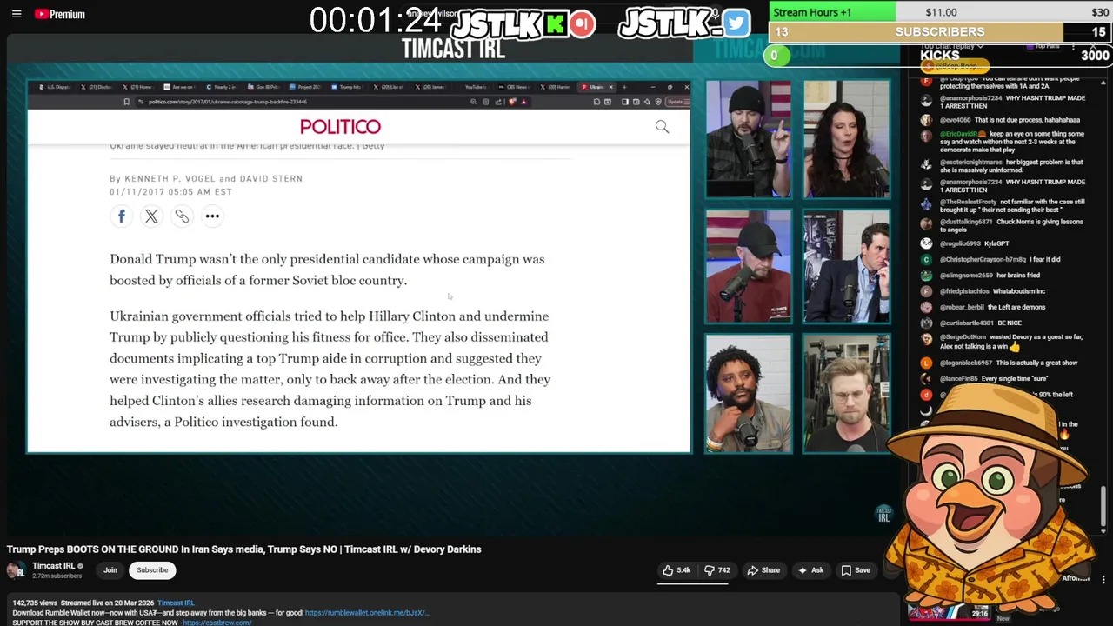Viewport: 1113px width, 626px height.
Task: Dislike the video showing 742
Action: tap(717, 570)
